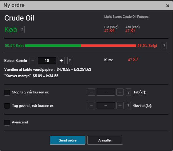Viewport: 173px width, 151px height.
Task: Click plus button for Tag gevinst price
Action: tap(120, 106)
